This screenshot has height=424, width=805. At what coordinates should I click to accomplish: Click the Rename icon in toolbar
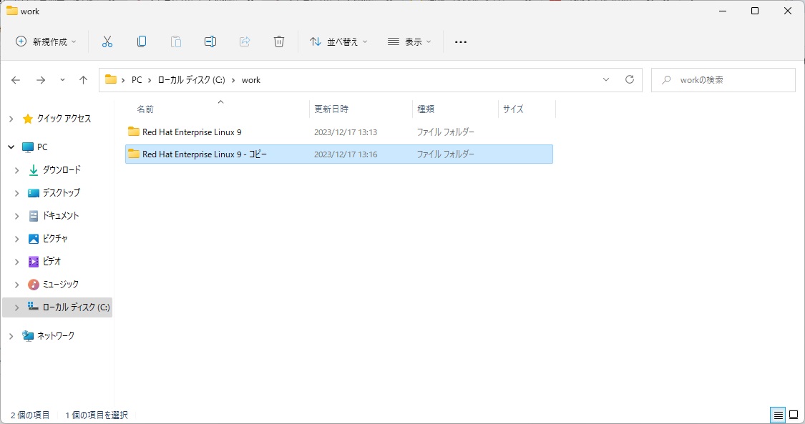pyautogui.click(x=210, y=41)
